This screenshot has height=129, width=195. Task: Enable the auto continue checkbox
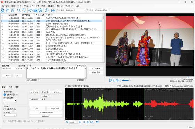(x=5, y=109)
